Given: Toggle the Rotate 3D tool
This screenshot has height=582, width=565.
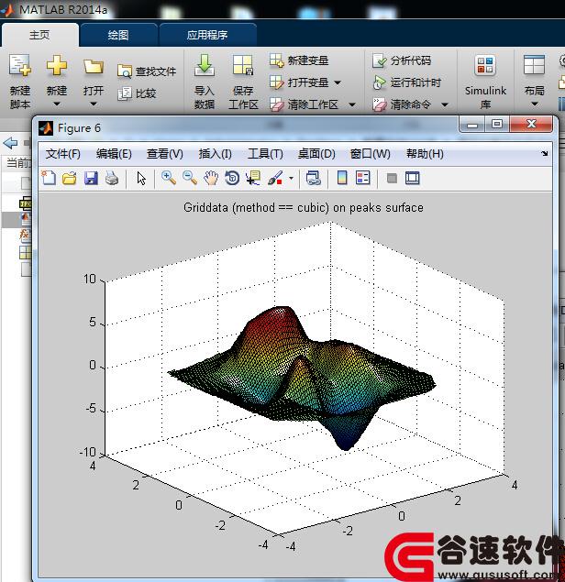Looking at the screenshot, I should (x=232, y=178).
